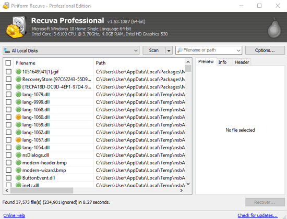Viewport: 287px width, 219px height.
Task: Click the found 37,573 files status text
Action: point(56,202)
